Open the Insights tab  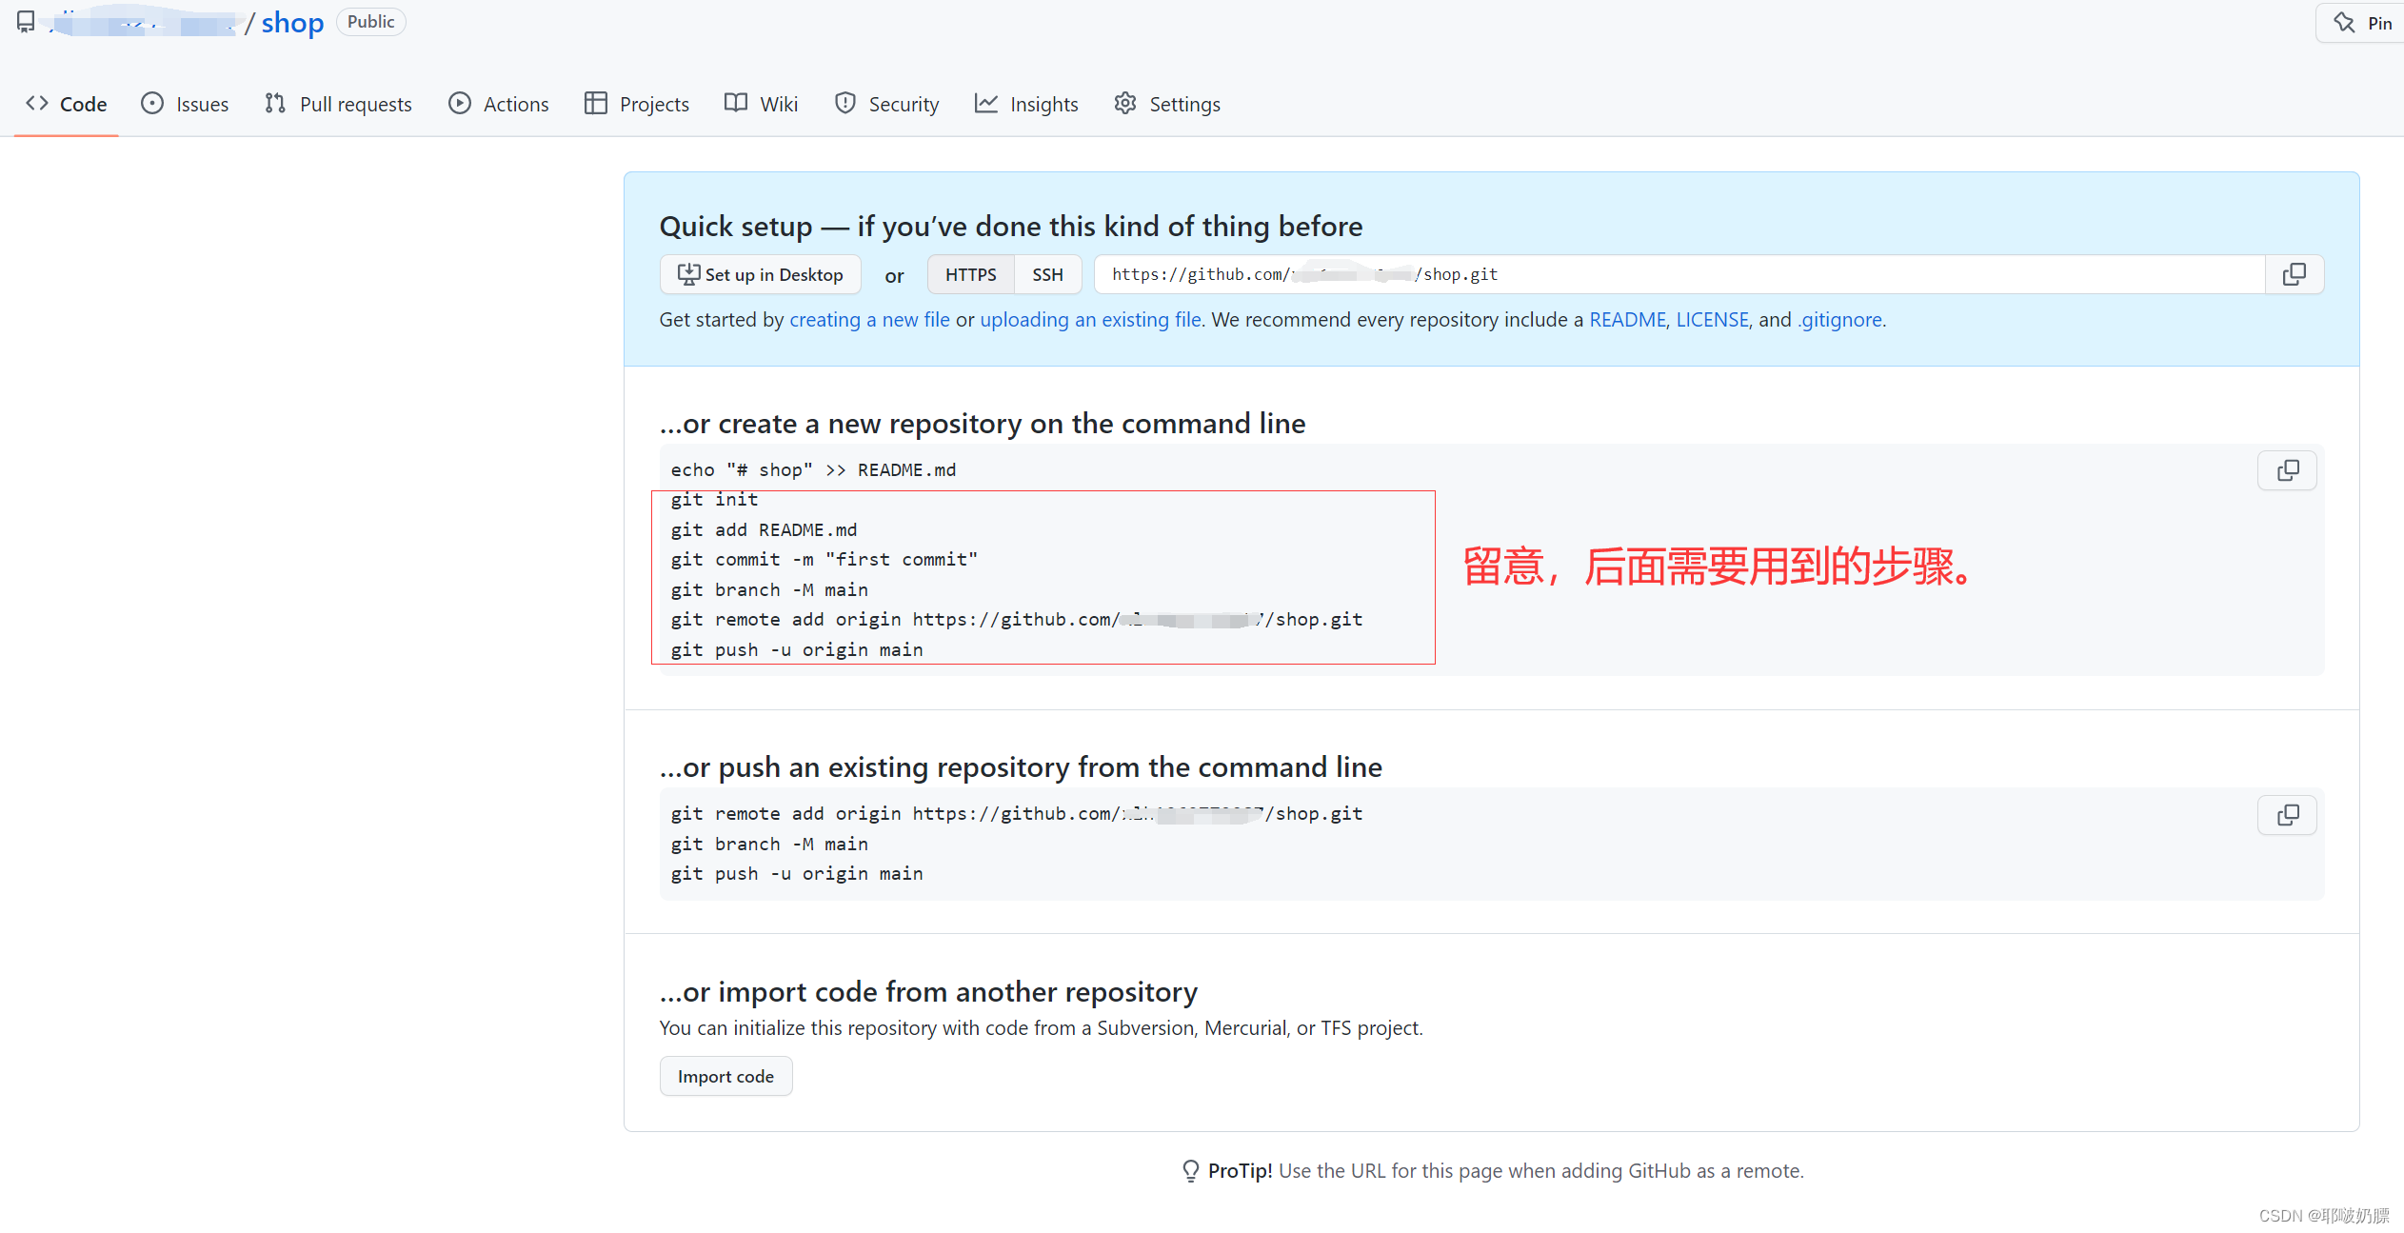pos(1026,104)
